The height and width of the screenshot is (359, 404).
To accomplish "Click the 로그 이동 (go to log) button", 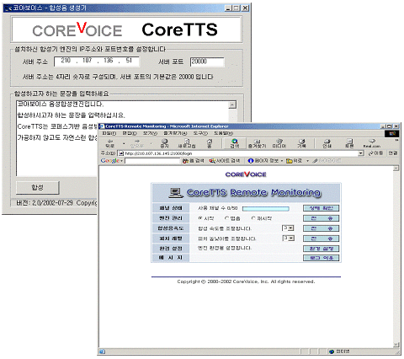I will point(322,258).
